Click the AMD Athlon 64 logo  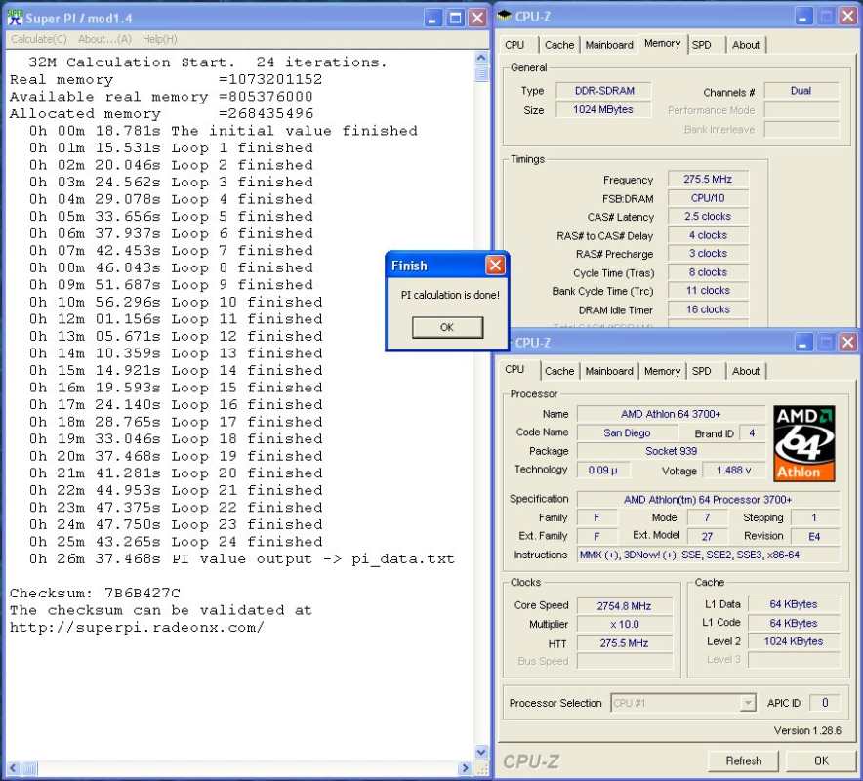coord(803,443)
